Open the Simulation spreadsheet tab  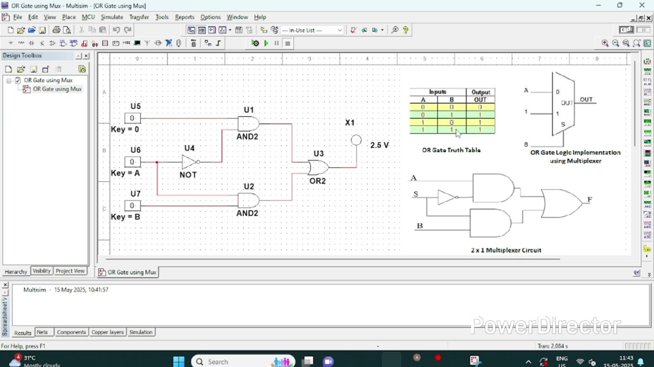pos(141,332)
